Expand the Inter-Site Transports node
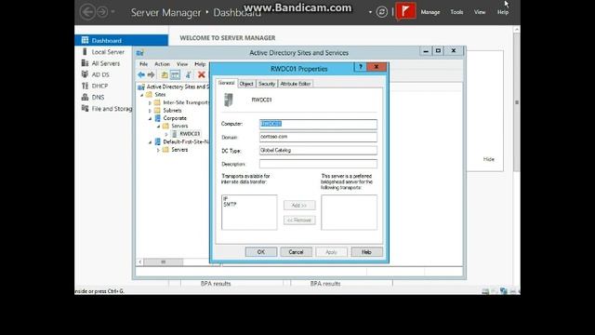Viewport: 595px width, 335px height. pyautogui.click(x=151, y=102)
